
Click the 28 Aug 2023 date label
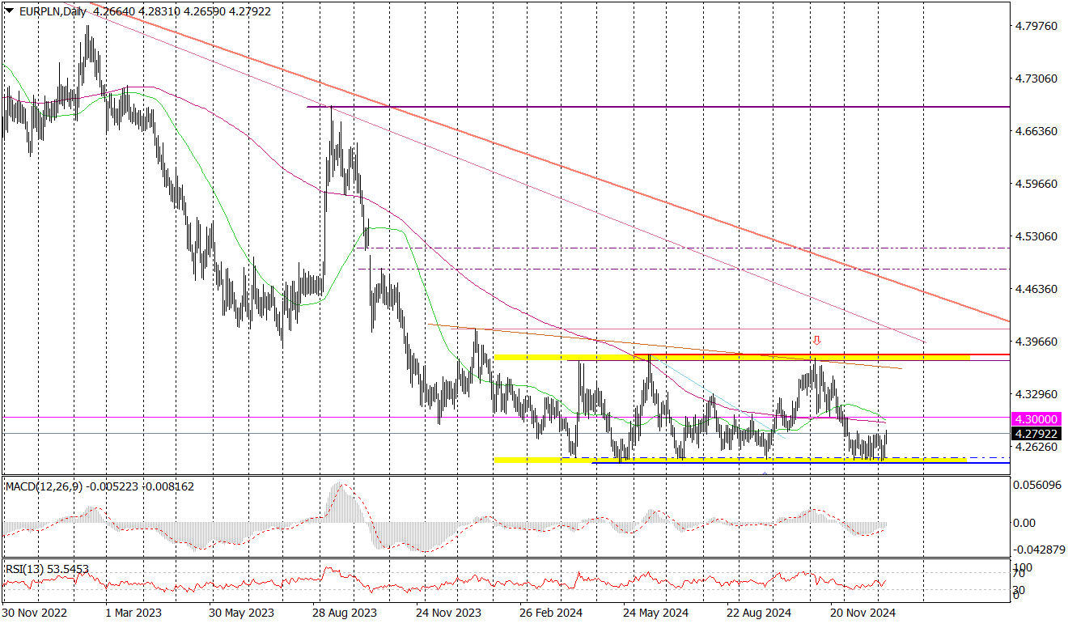coord(343,613)
